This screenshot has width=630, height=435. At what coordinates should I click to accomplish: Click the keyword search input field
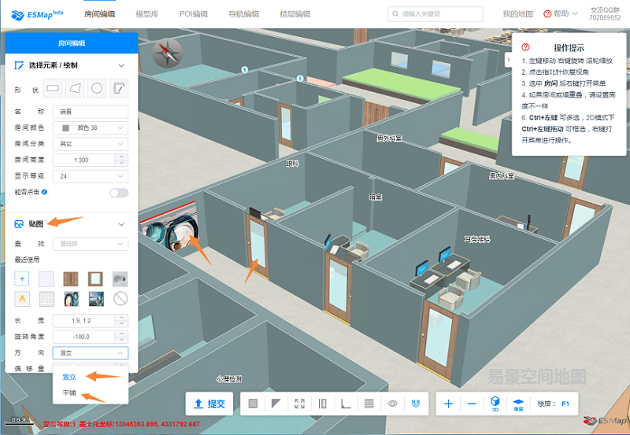(x=435, y=14)
